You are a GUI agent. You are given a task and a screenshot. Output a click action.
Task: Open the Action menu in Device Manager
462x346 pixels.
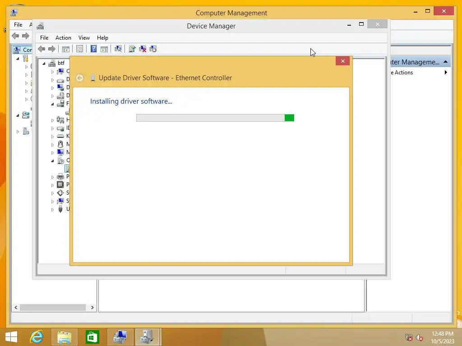tap(63, 38)
